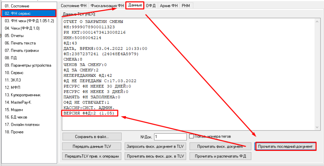This screenshot has height=166, width=324.
Task: Open the 'Фискализация ФН' tab
Action: click(107, 6)
